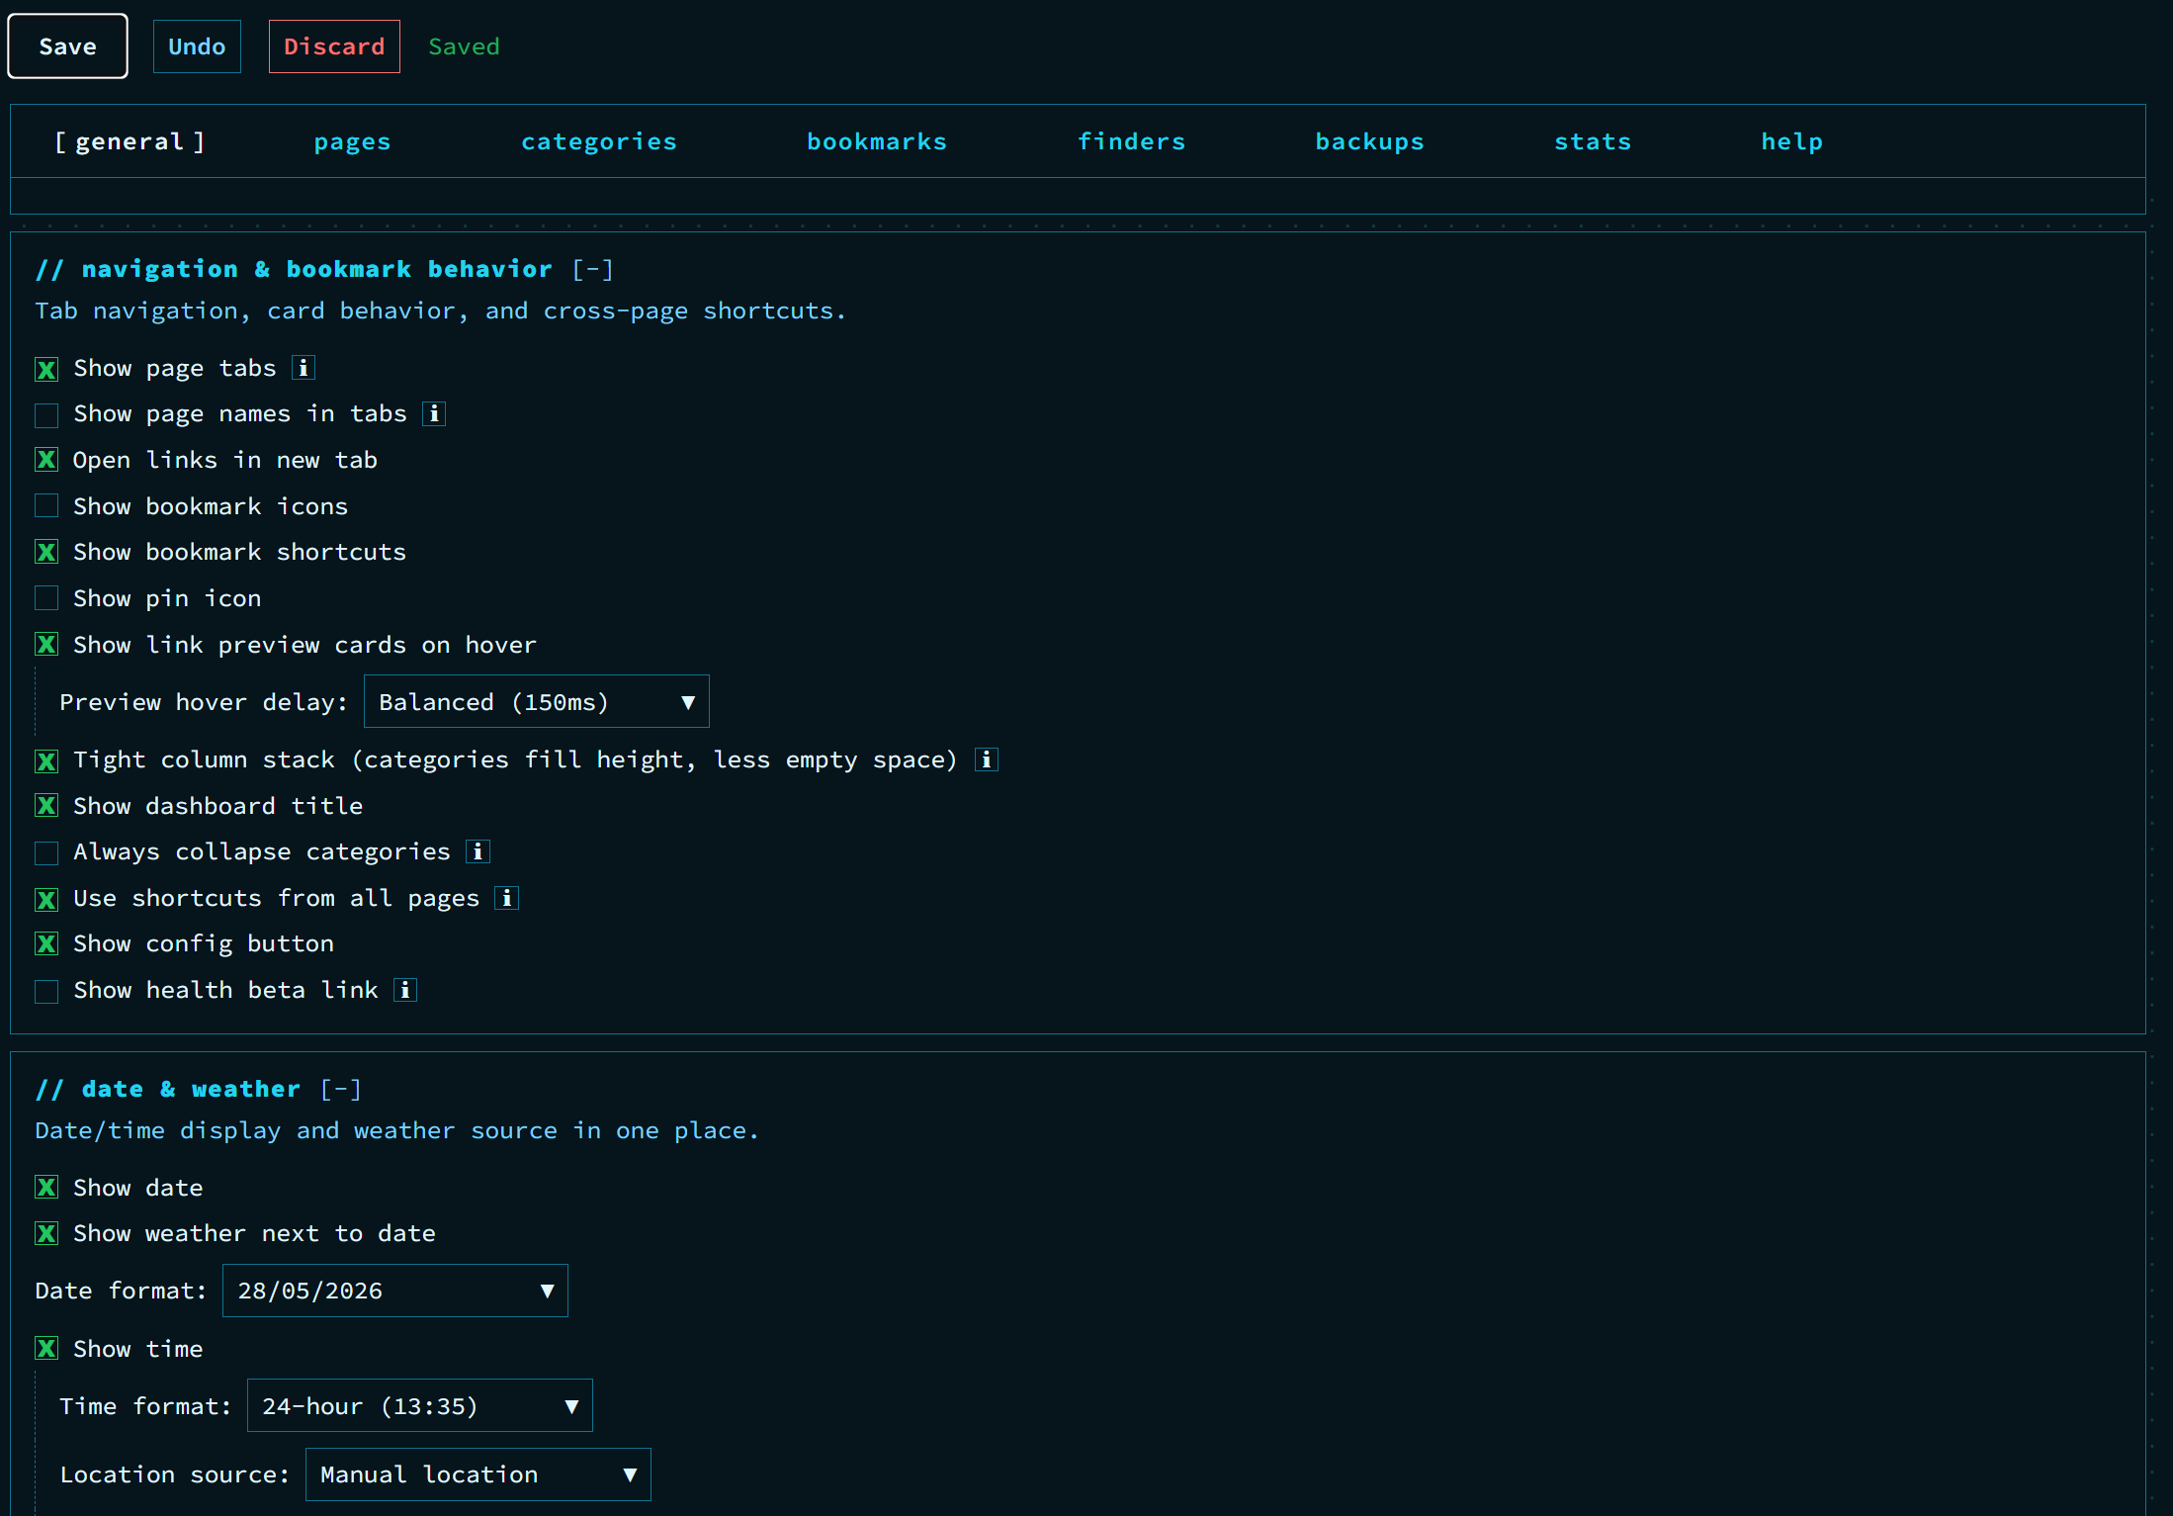This screenshot has height=1516, width=2173.
Task: Enable Show page names in tabs
Action: (x=46, y=414)
